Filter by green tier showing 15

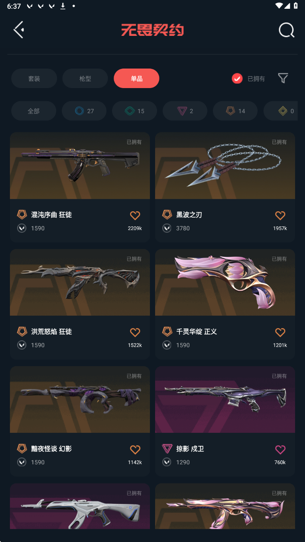tap(134, 111)
